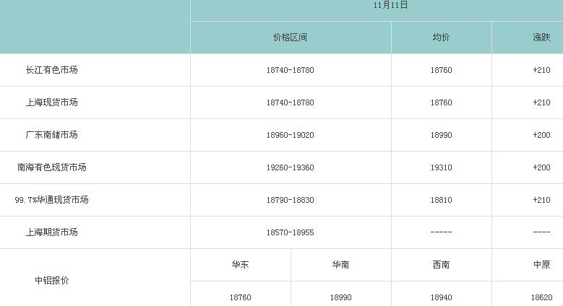Screen dimensions: 563x306
Task: Click the 18620 中原 price value
Action: (x=541, y=297)
